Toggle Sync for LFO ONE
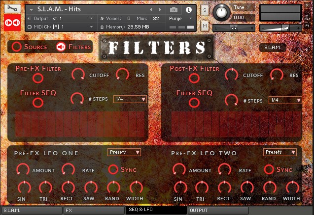Viewport: 314px width, 215px height. (113, 169)
